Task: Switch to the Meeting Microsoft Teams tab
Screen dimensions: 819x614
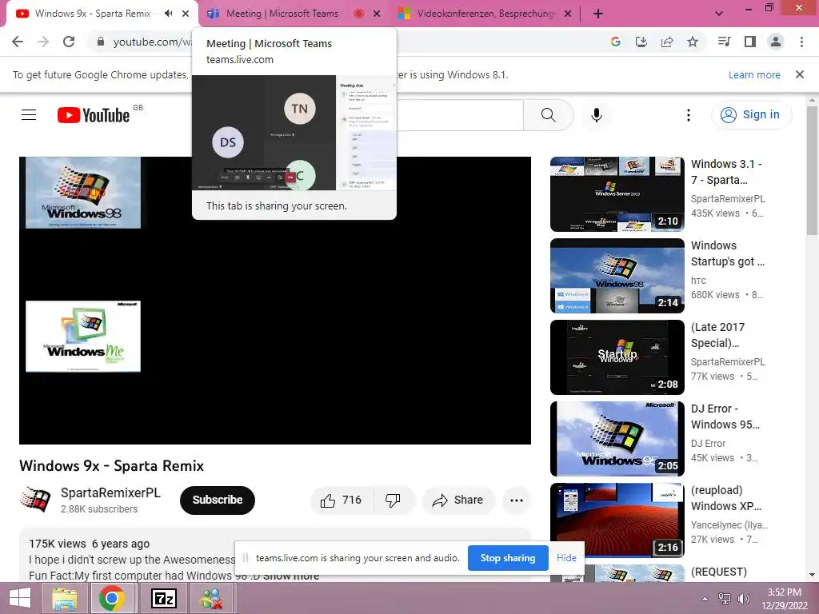Action: 282,14
